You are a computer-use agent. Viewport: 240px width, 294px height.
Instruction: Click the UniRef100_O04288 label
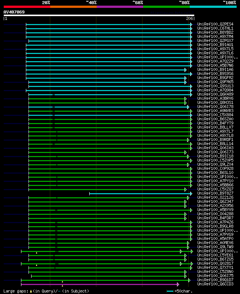(215, 214)
